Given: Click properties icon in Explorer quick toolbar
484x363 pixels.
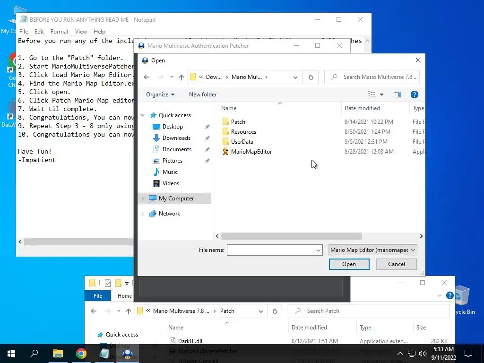Looking at the screenshot, I should [108, 283].
